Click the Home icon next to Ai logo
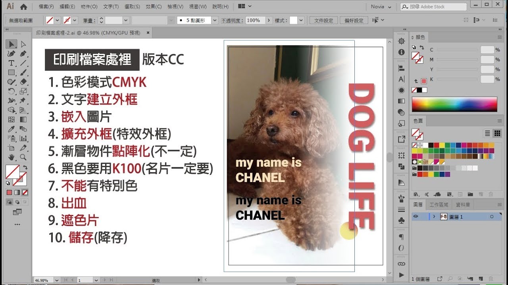508x285 pixels. [23, 6]
